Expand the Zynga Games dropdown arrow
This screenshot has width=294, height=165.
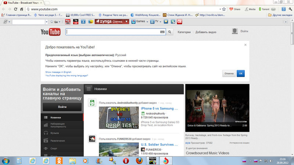[x=126, y=22]
